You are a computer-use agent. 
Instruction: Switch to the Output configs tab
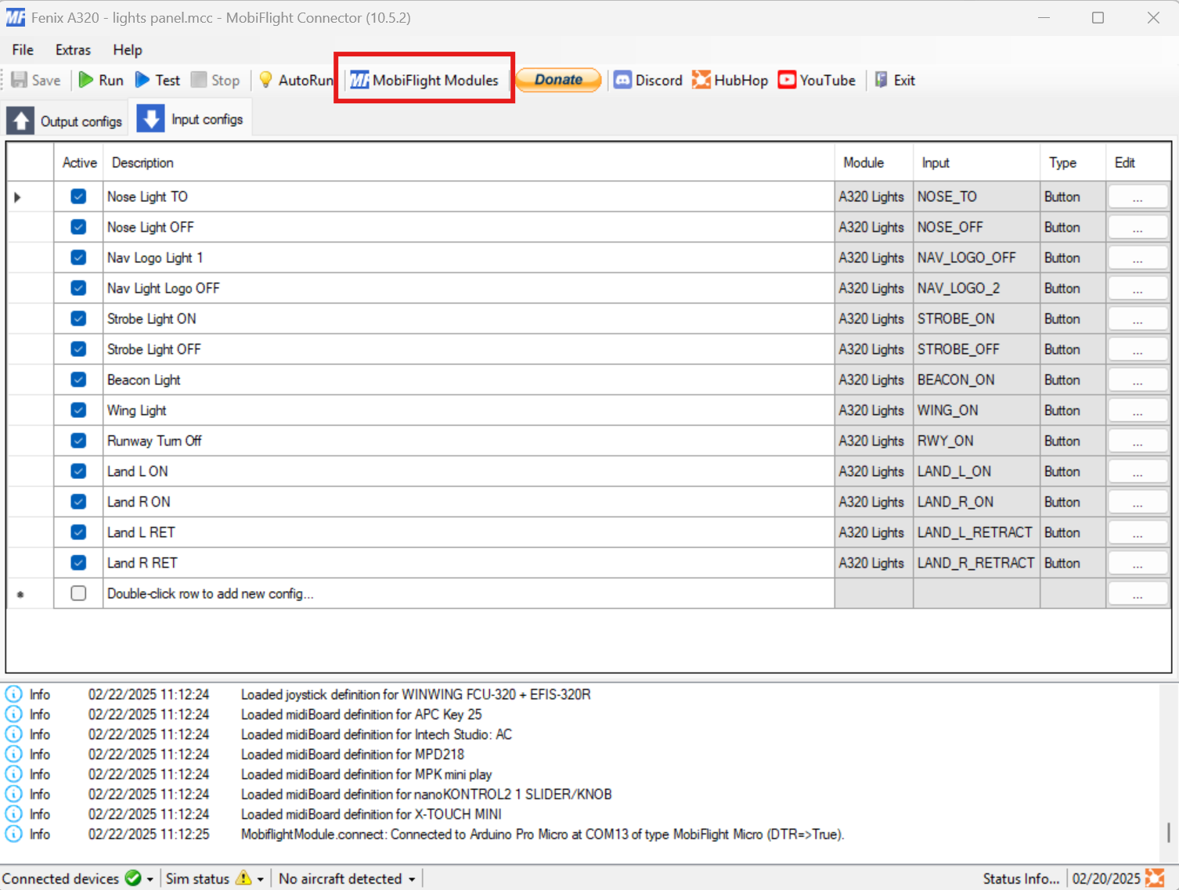65,121
